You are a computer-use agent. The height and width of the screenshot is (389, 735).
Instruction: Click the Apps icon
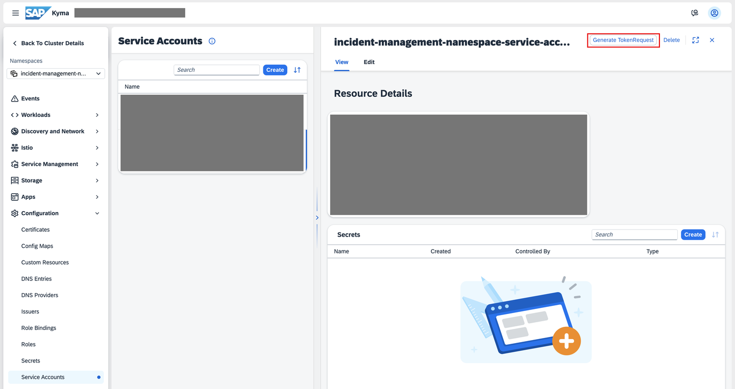pos(15,197)
